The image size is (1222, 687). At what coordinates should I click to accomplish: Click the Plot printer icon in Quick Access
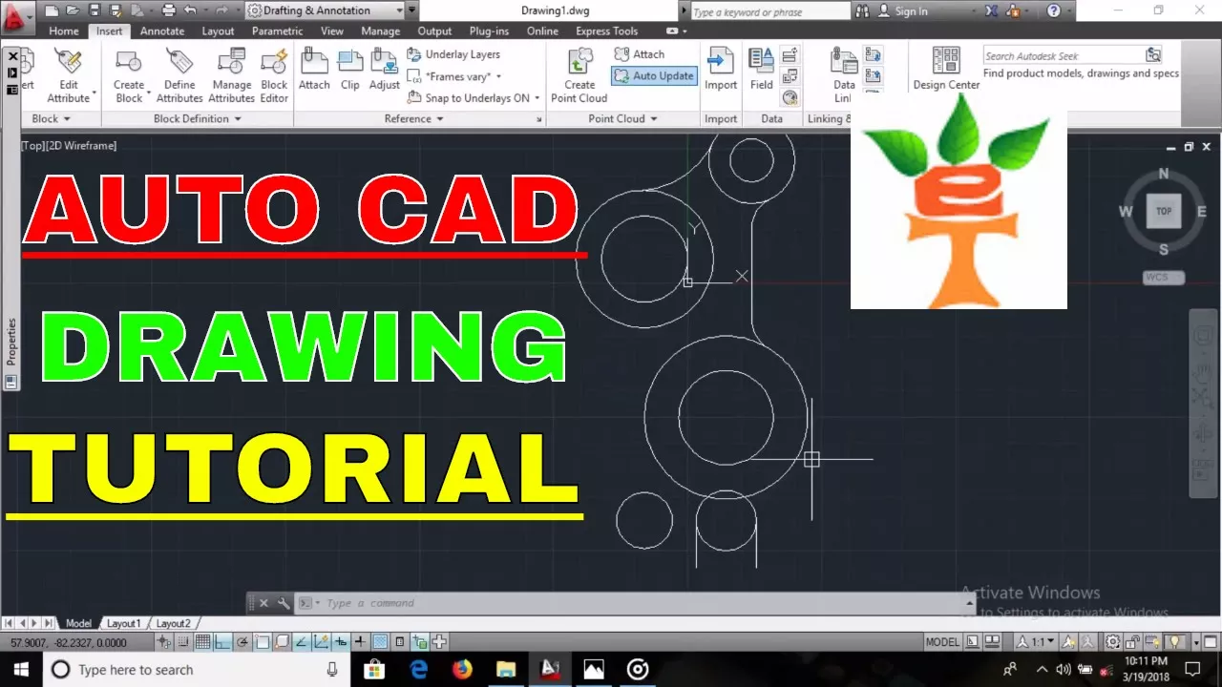(169, 10)
